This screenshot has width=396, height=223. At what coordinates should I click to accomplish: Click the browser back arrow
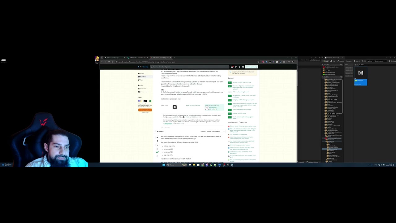(x=102, y=62)
